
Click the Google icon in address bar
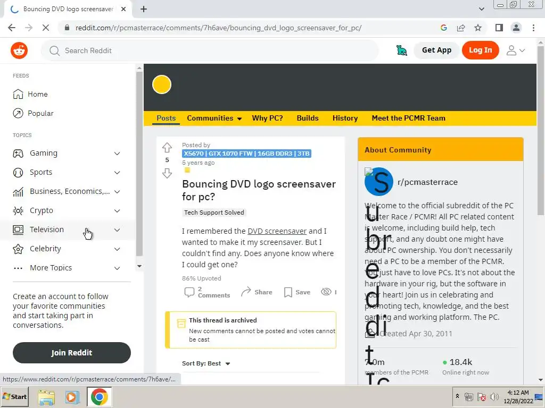[x=443, y=28]
